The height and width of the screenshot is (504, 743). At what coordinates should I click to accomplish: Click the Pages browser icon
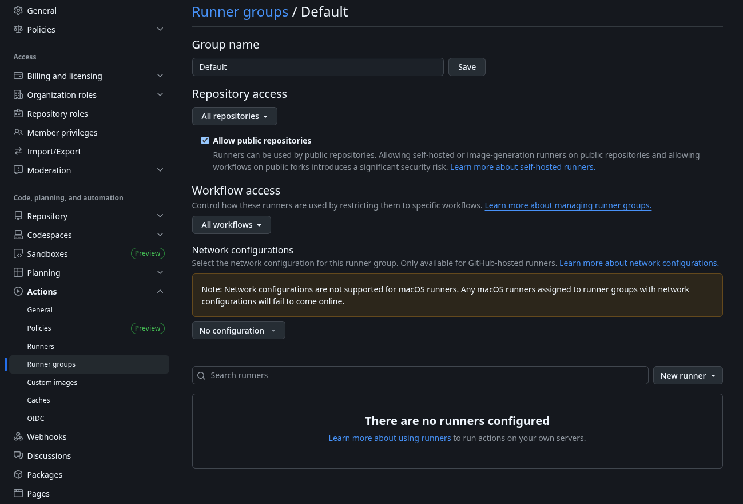(x=18, y=494)
